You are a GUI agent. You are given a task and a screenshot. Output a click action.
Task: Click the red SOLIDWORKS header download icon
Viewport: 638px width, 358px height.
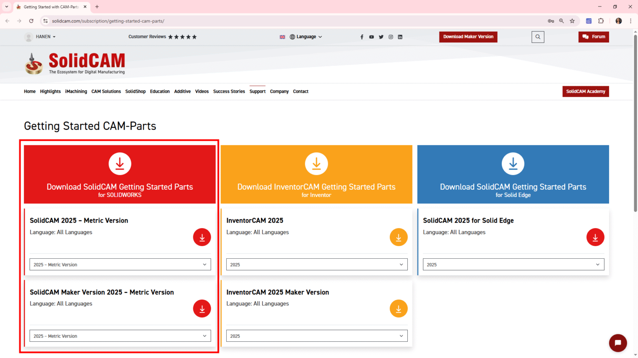(120, 164)
